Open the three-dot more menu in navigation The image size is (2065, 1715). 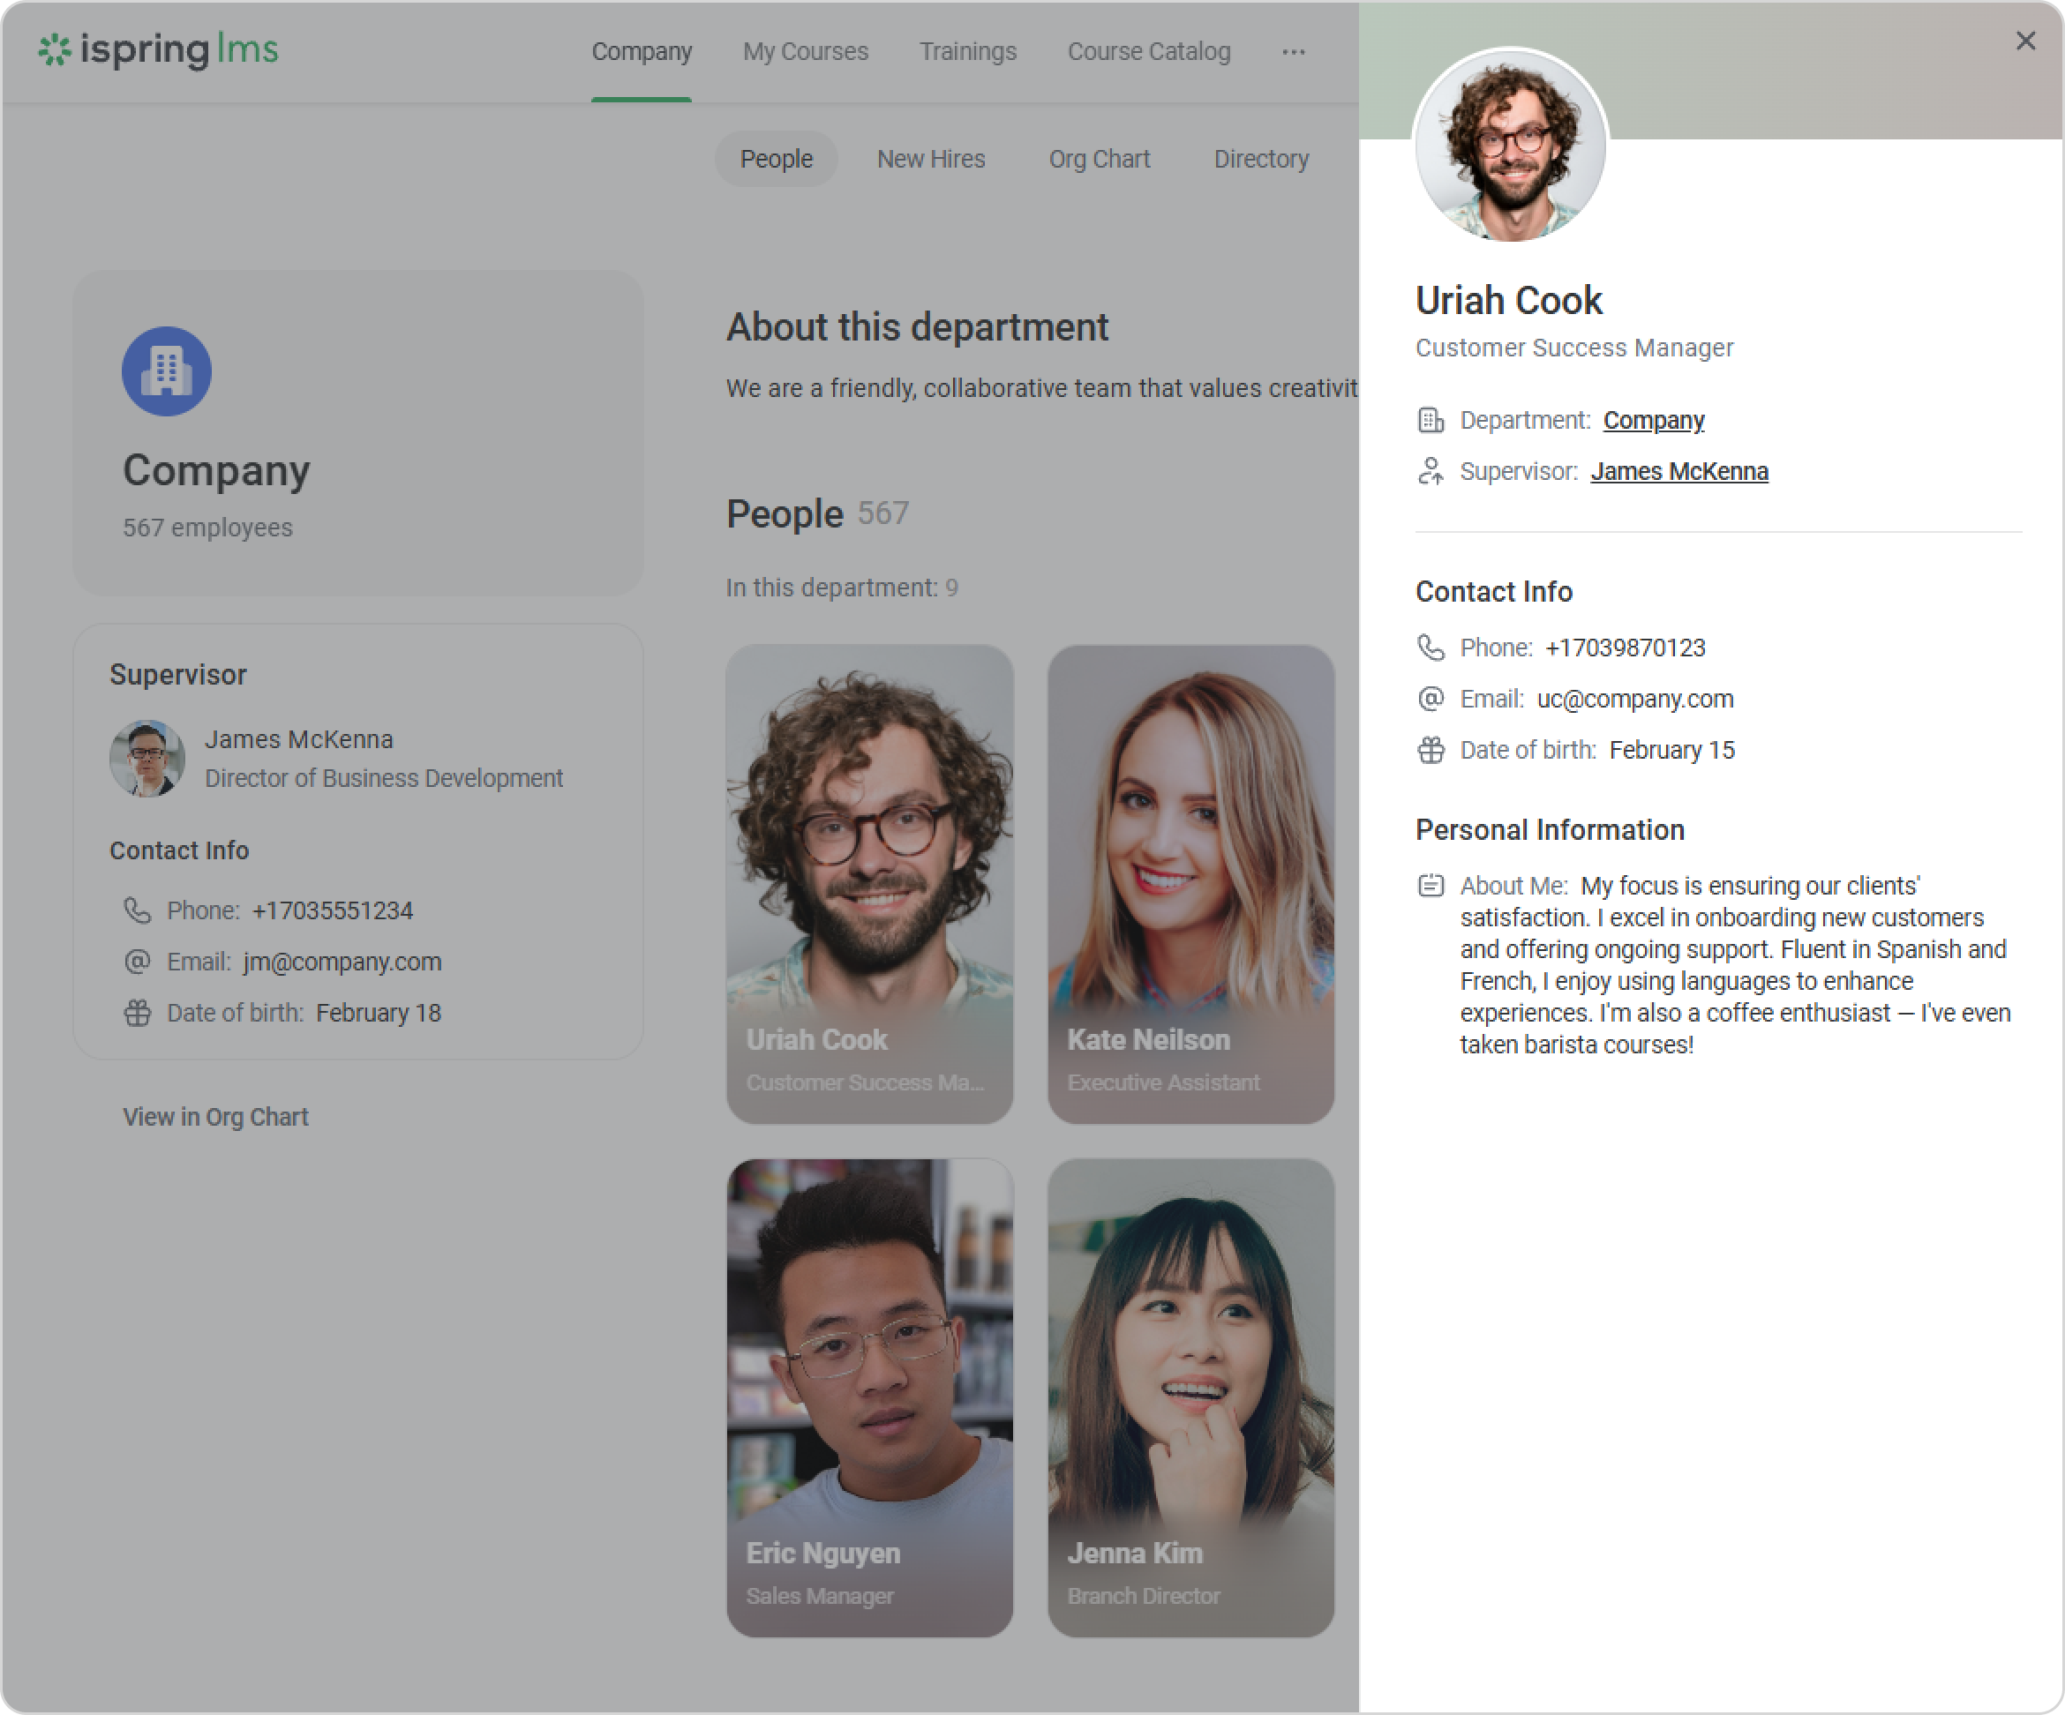point(1293,52)
